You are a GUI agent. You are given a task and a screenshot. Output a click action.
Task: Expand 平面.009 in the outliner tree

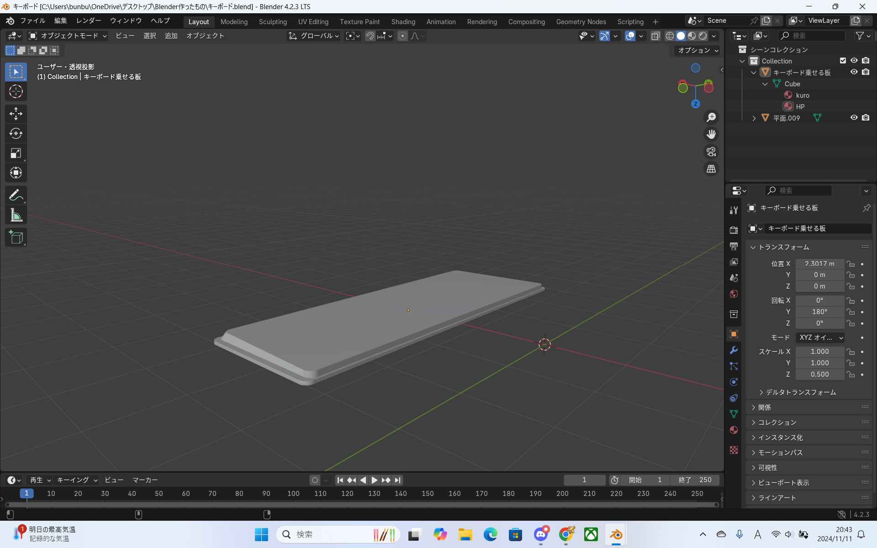click(x=754, y=118)
